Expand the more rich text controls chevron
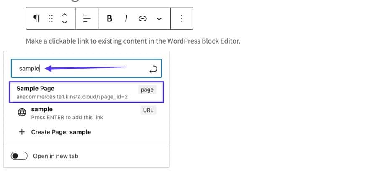 [x=159, y=18]
